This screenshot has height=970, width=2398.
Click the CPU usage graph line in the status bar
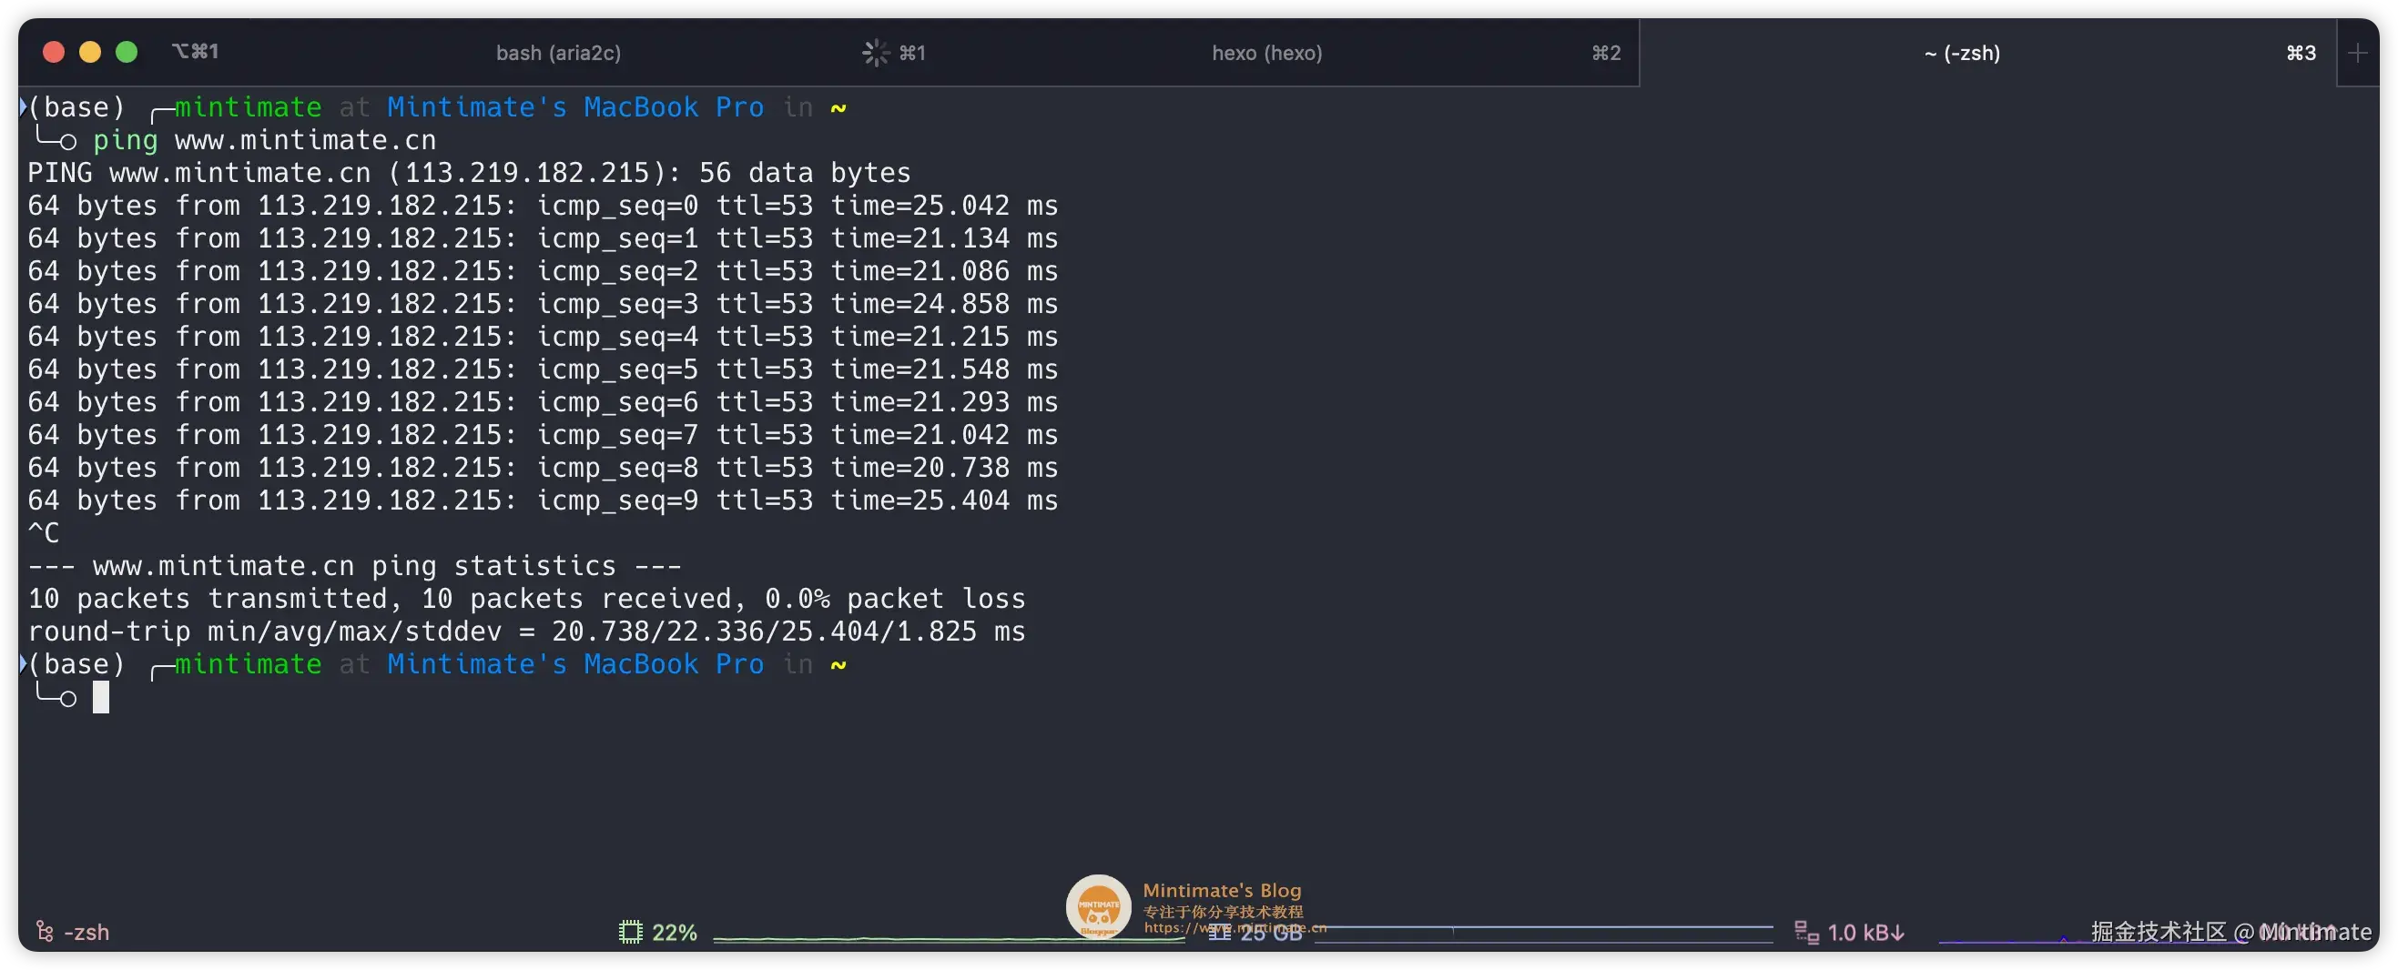(948, 938)
